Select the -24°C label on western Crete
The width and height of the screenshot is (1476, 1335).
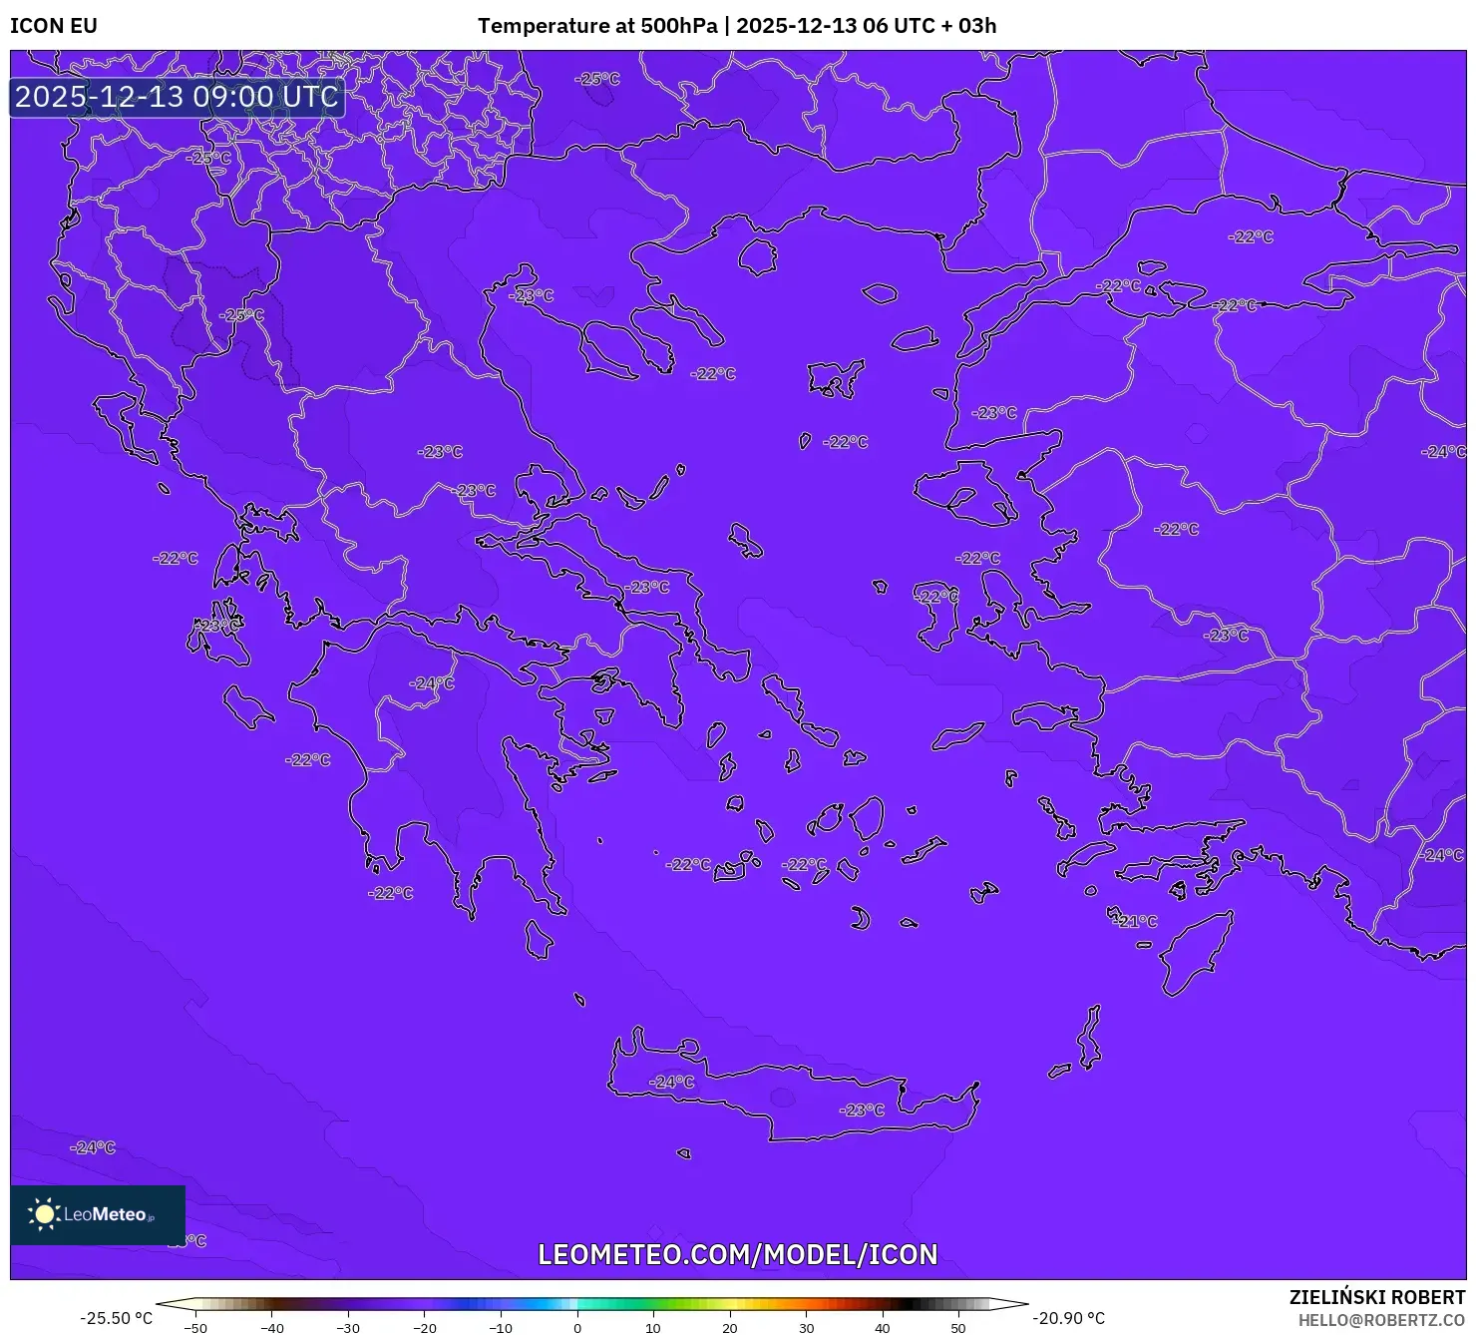pyautogui.click(x=671, y=1082)
